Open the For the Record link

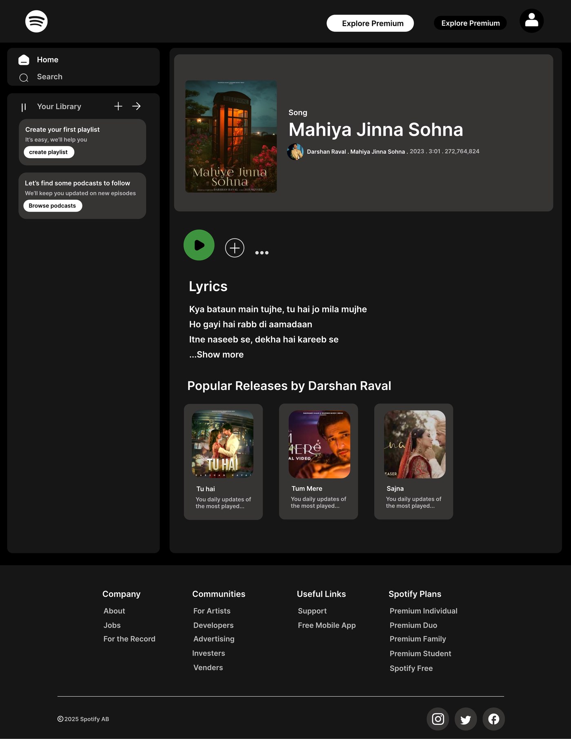click(x=129, y=639)
